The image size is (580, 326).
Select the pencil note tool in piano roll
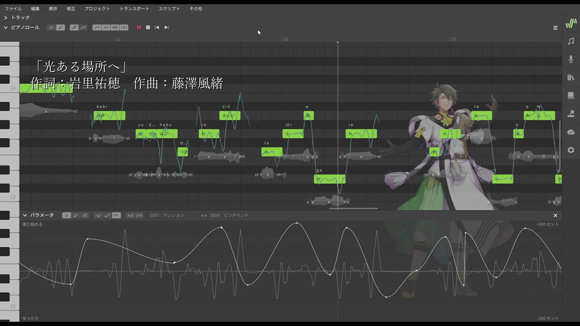click(x=60, y=27)
